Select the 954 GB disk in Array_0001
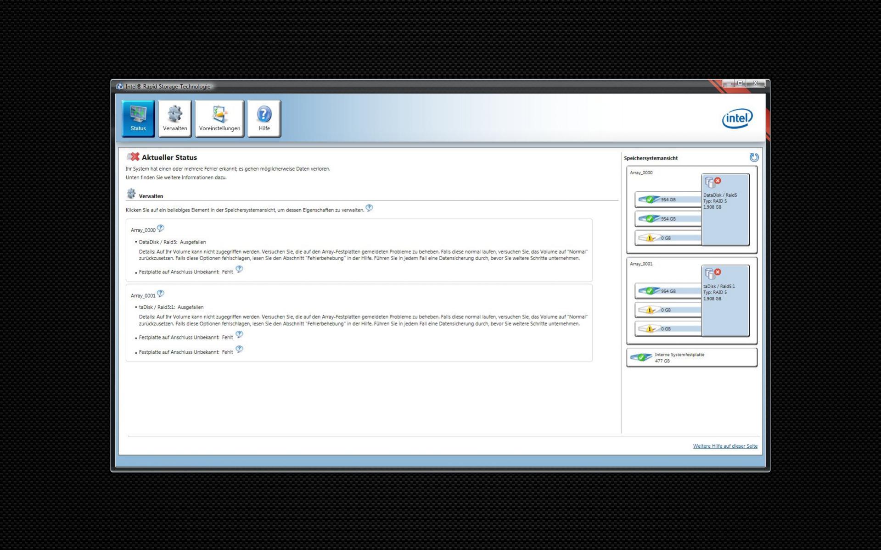 [x=668, y=291]
